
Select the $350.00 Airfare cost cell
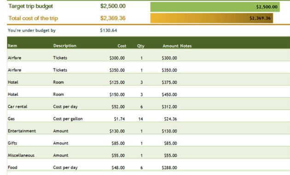click(117, 70)
